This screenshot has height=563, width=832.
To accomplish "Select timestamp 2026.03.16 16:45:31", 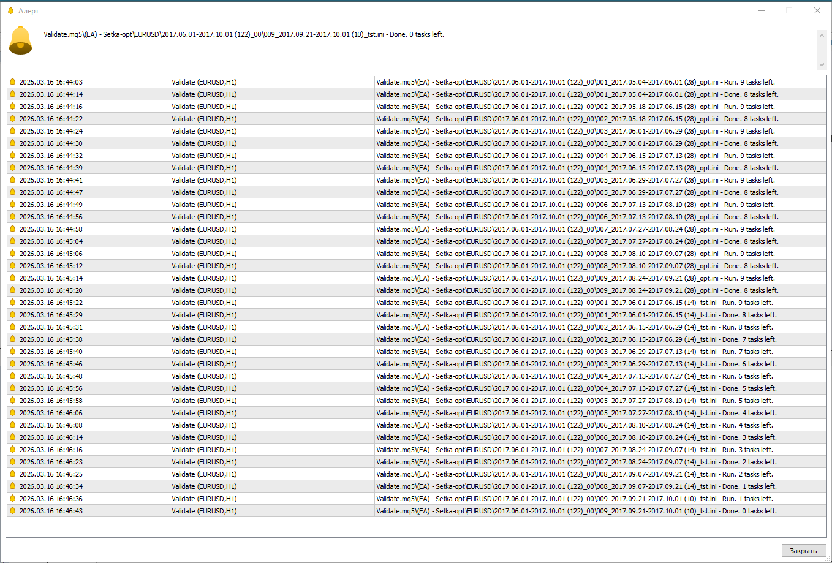I will click(51, 327).
